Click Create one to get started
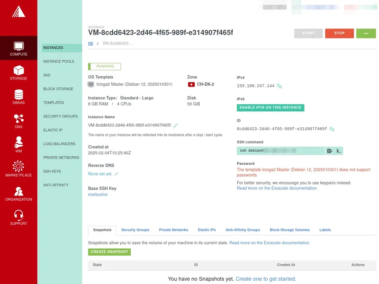 (x=266, y=279)
